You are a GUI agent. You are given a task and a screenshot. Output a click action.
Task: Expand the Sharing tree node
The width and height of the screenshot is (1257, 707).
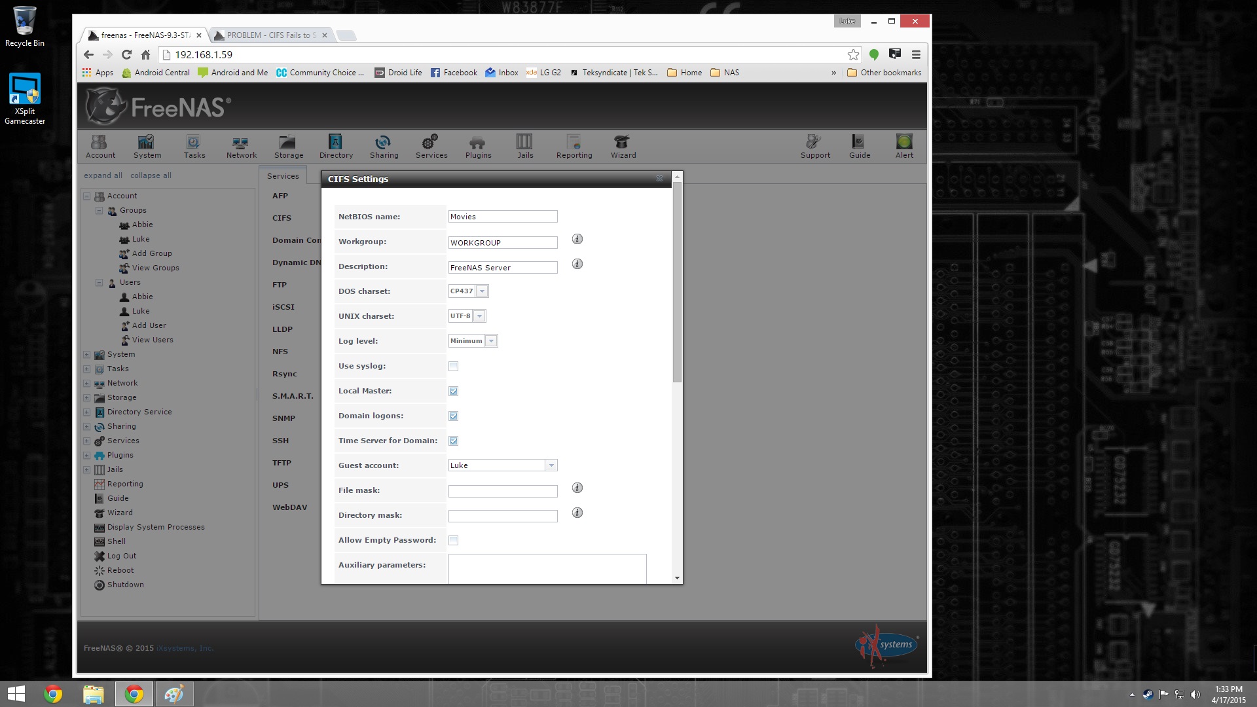[x=86, y=427]
